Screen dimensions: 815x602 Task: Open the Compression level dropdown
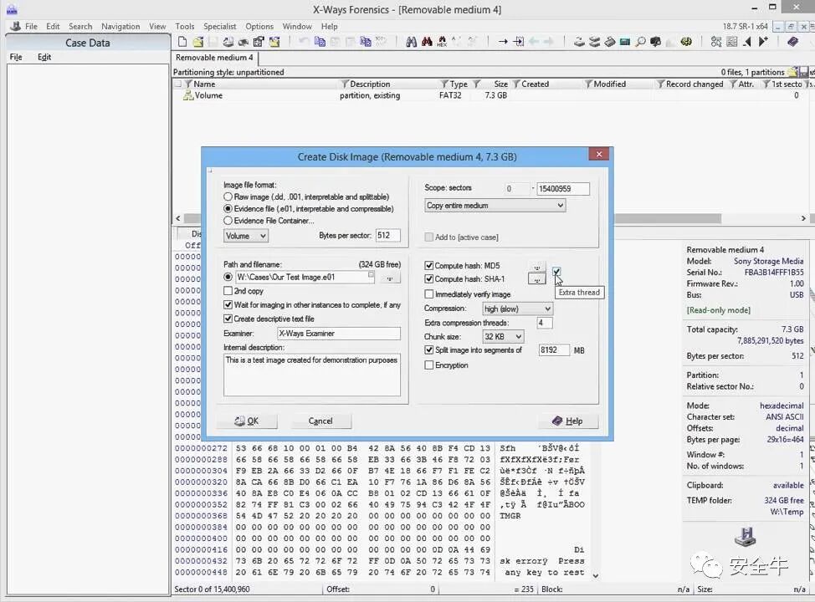[x=517, y=309]
